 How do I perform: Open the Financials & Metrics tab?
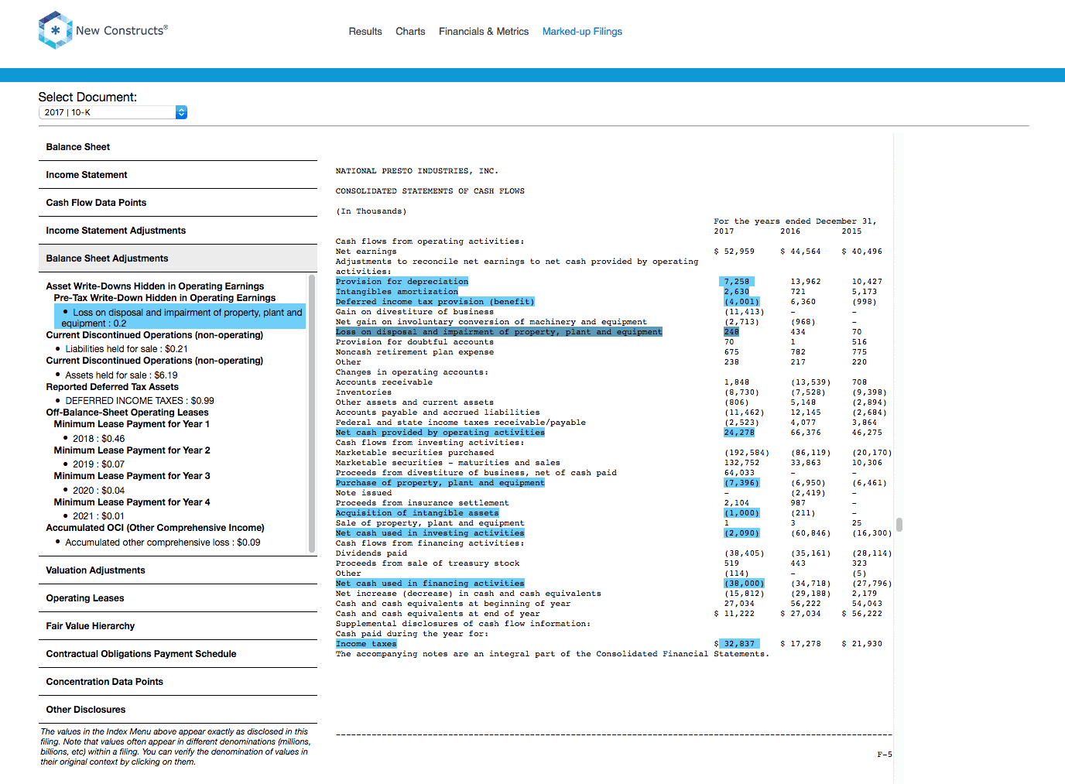click(484, 32)
